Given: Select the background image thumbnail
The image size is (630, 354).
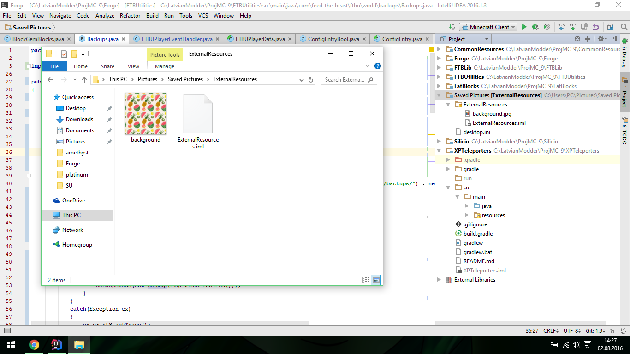Looking at the screenshot, I should 145,114.
